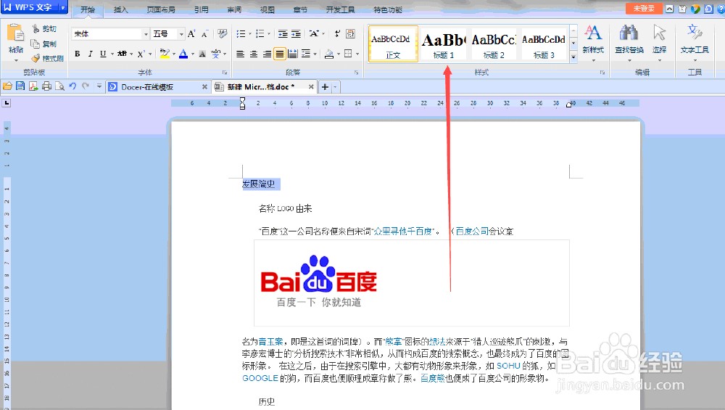Increase font size with the larger A icon
Image resolution: width=725 pixels, height=410 pixels.
tap(191, 34)
